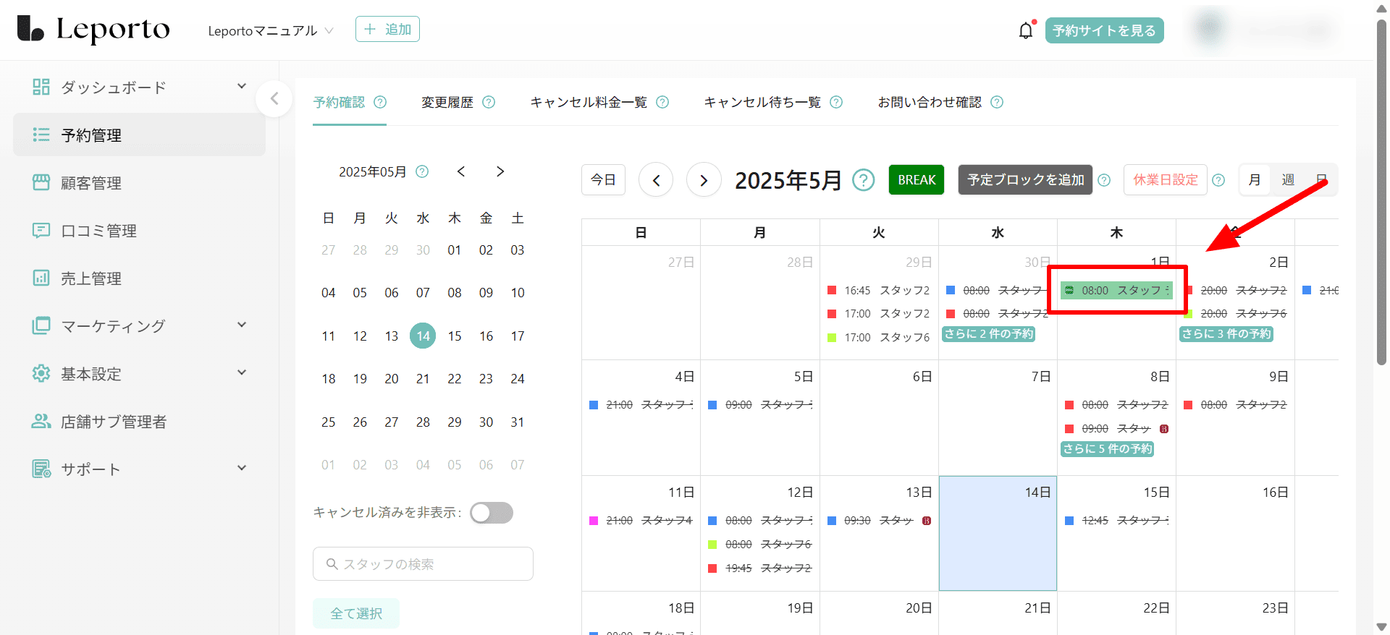
Task: Open the 17:00 スタッフ6 reservation on the 29th
Action: tap(879, 337)
